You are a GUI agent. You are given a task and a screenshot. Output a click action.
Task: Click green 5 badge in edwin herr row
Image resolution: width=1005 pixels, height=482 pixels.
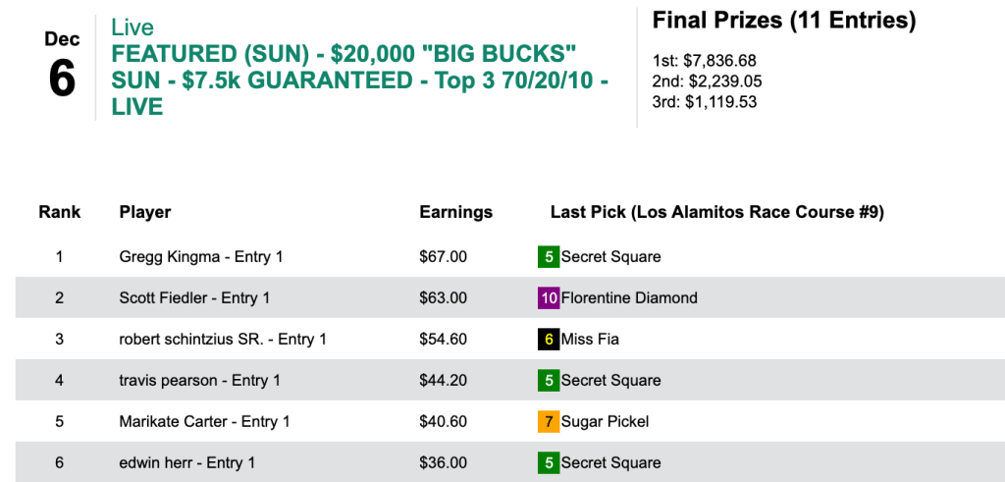pyautogui.click(x=548, y=463)
